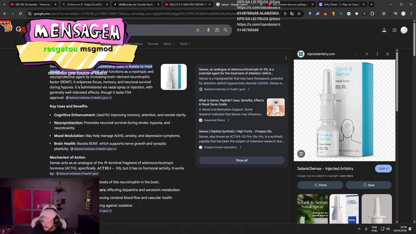Switch to the Kuro on X tab
The width and height of the screenshot is (416, 234).
(x=84, y=4)
